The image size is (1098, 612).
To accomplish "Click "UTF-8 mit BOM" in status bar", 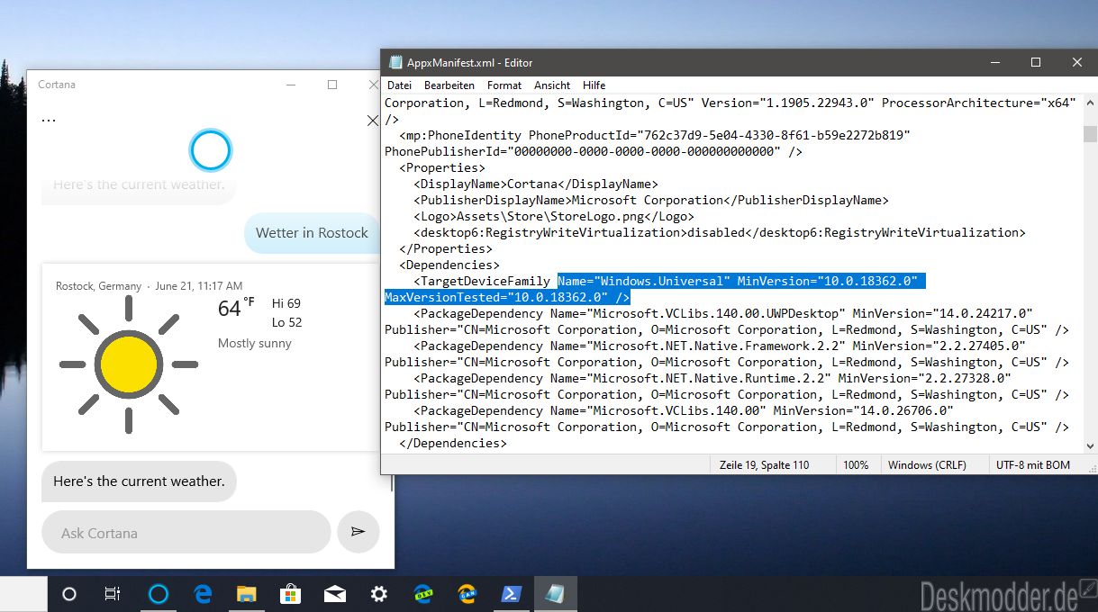I will pyautogui.click(x=1032, y=465).
